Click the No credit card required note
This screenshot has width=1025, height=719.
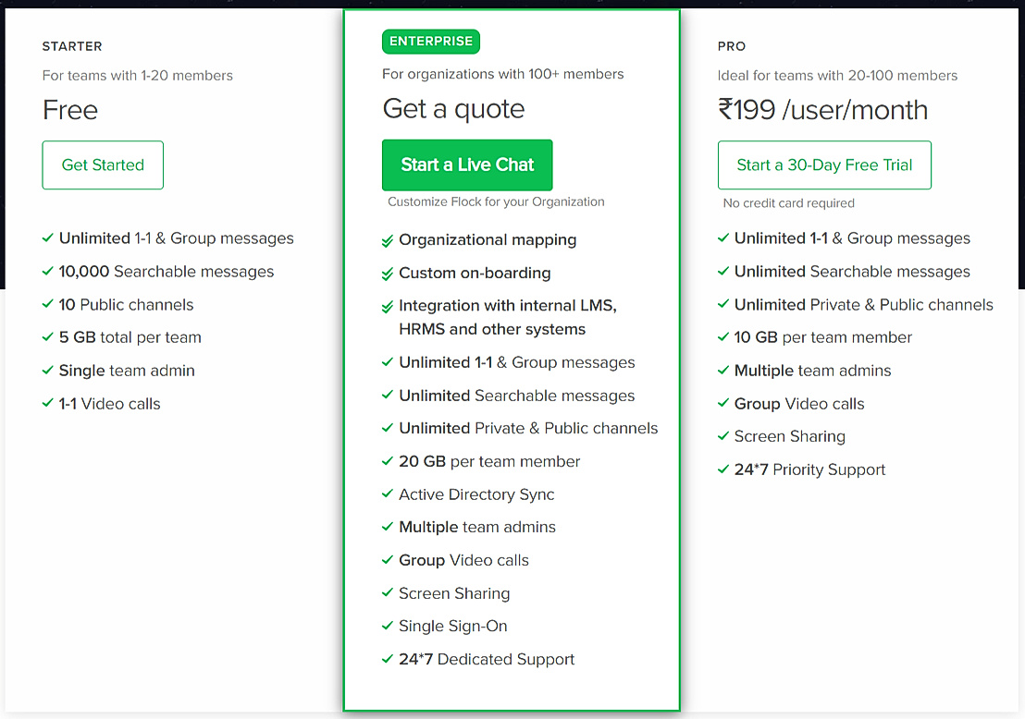[x=789, y=202]
